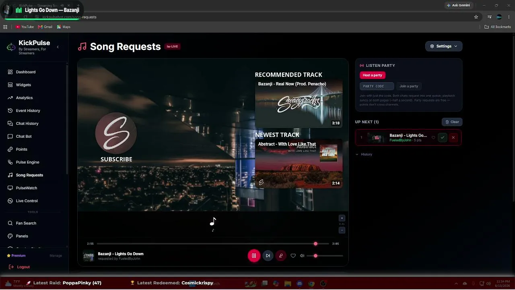Approve the queued Bazanji request

pos(443,138)
